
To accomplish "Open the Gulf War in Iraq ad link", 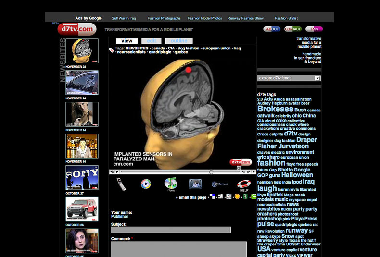I will (x=124, y=18).
